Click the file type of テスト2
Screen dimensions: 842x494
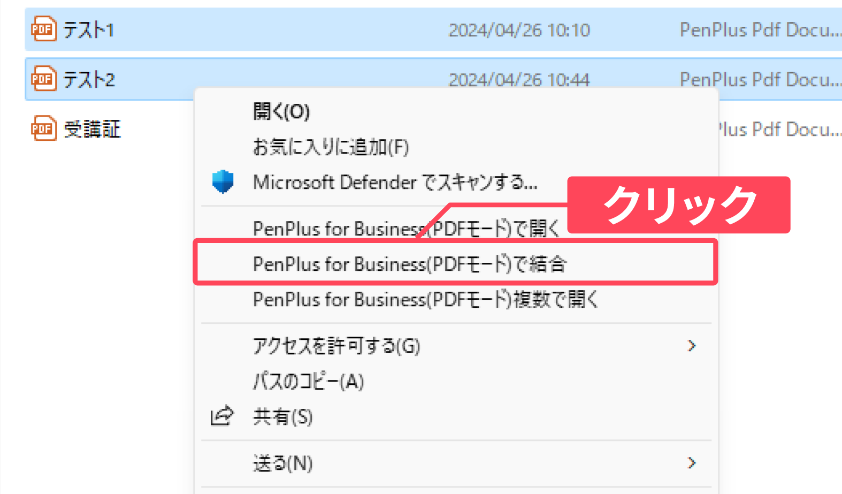pos(760,80)
